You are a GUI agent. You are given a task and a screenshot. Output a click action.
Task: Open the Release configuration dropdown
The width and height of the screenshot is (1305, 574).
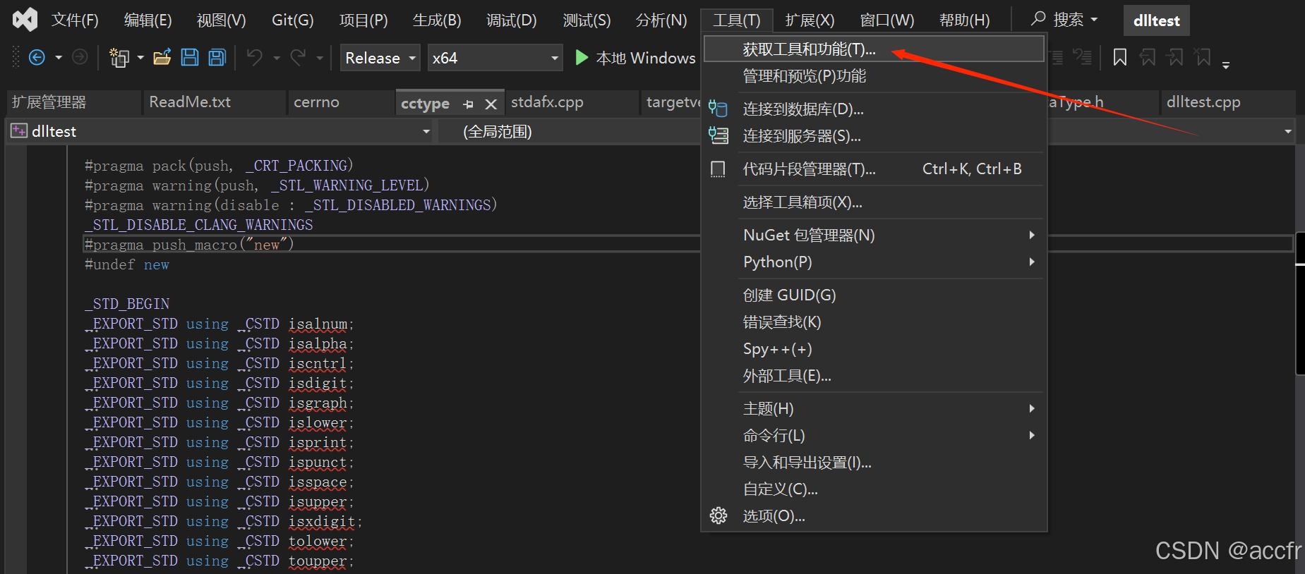380,58
